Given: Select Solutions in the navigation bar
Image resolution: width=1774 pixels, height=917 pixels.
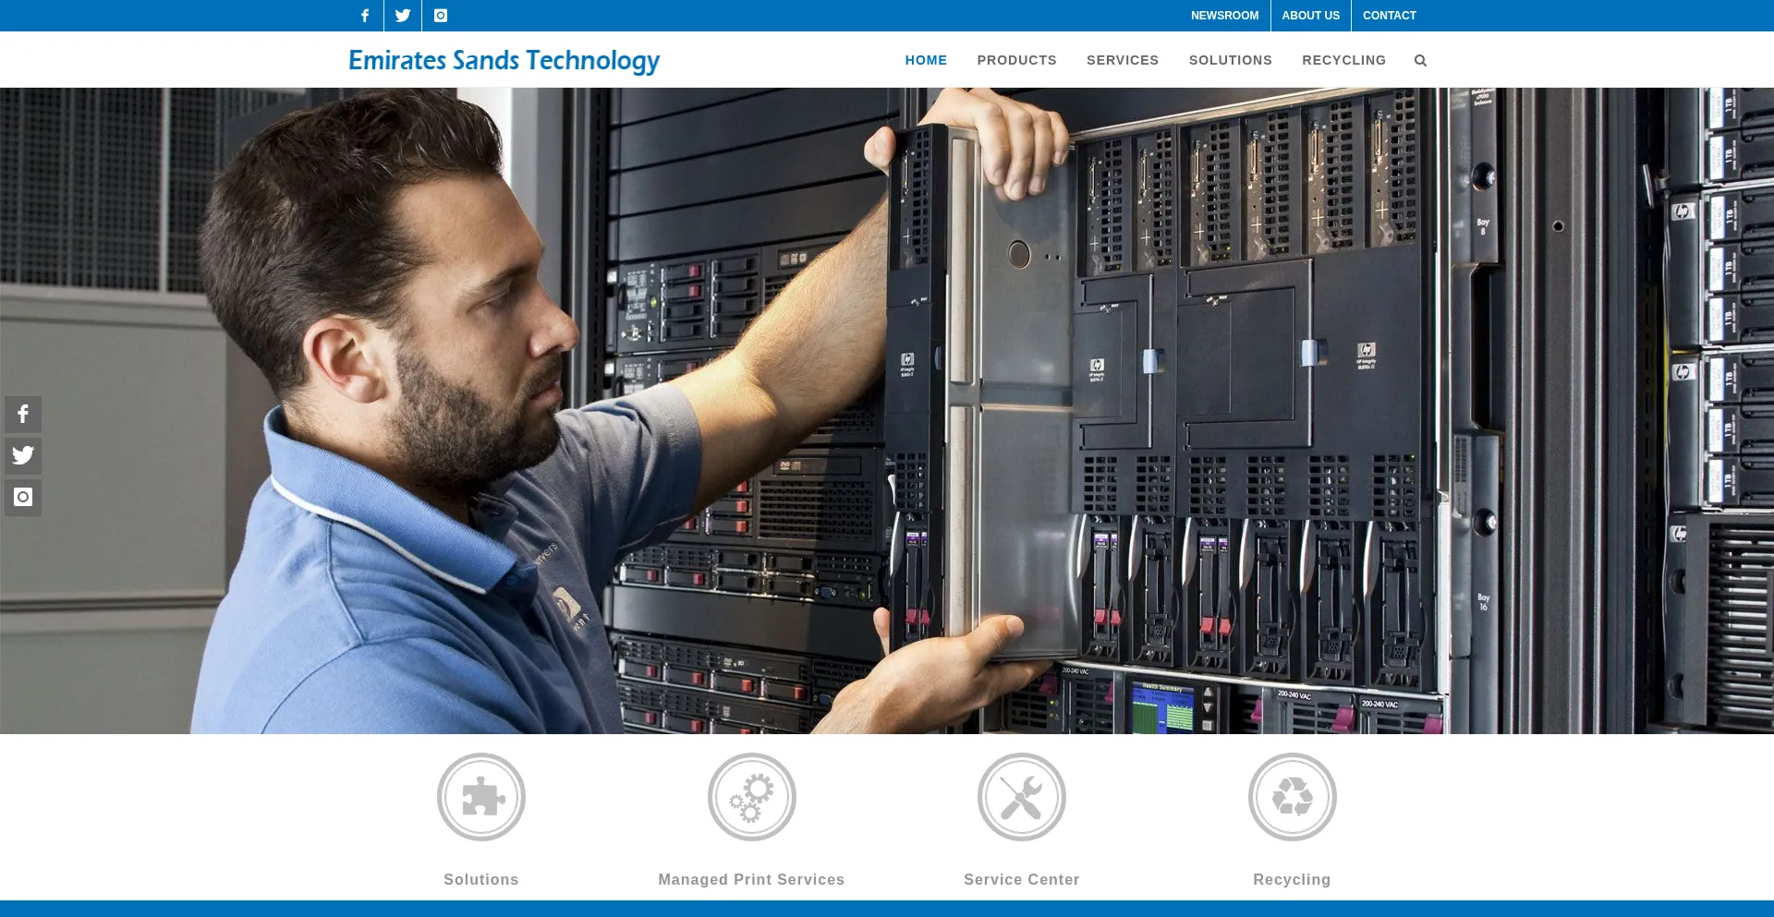Looking at the screenshot, I should click(1230, 60).
